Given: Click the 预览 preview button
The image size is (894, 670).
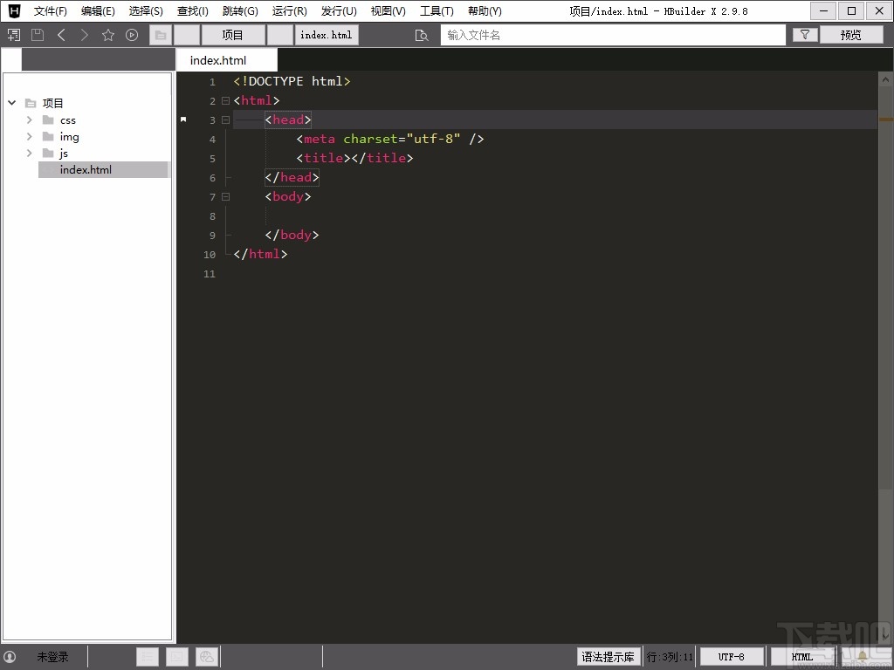Looking at the screenshot, I should (x=850, y=35).
